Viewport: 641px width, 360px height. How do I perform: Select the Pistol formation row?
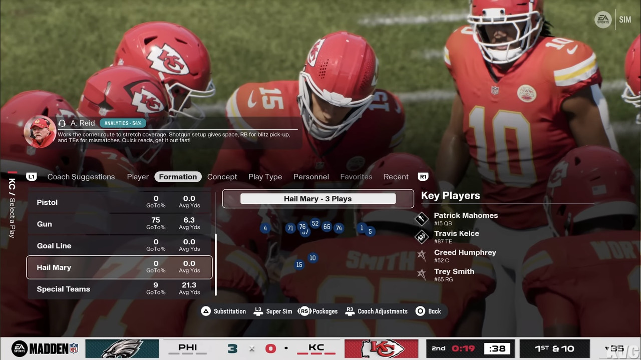[120, 202]
